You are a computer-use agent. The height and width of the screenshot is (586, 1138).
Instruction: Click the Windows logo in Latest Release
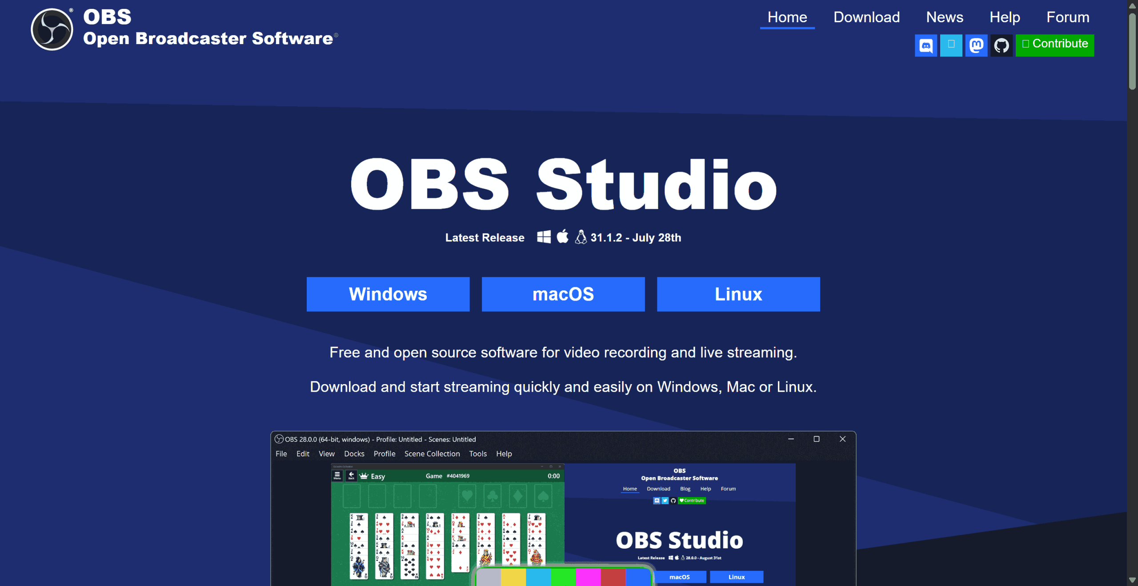(544, 237)
